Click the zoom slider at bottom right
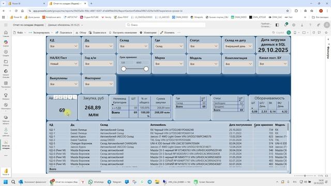Screen dimensions: 331x186 305,176
